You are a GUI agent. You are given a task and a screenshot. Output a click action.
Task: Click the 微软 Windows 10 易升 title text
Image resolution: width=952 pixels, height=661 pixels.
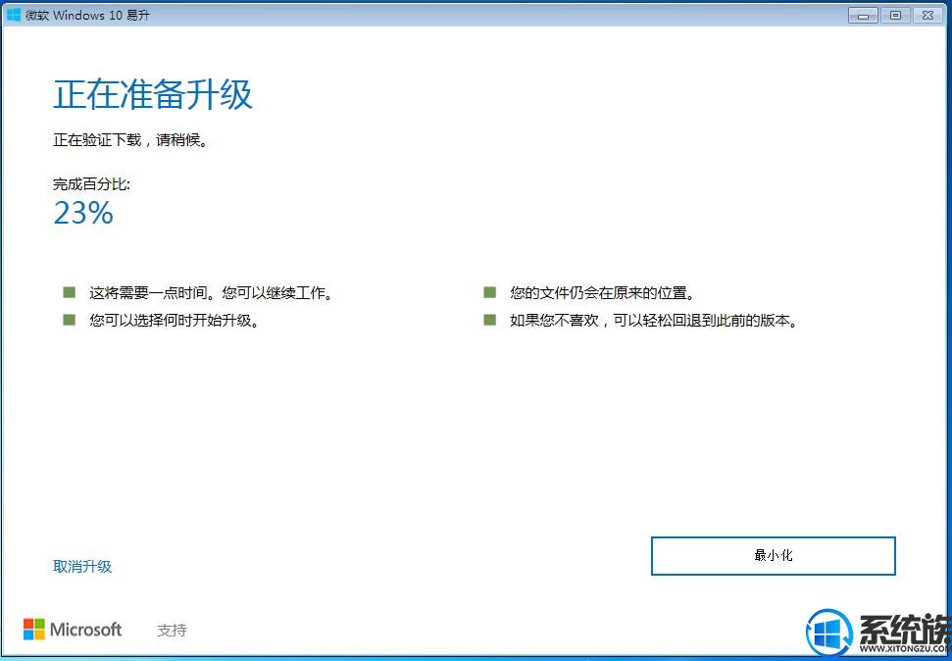click(87, 16)
